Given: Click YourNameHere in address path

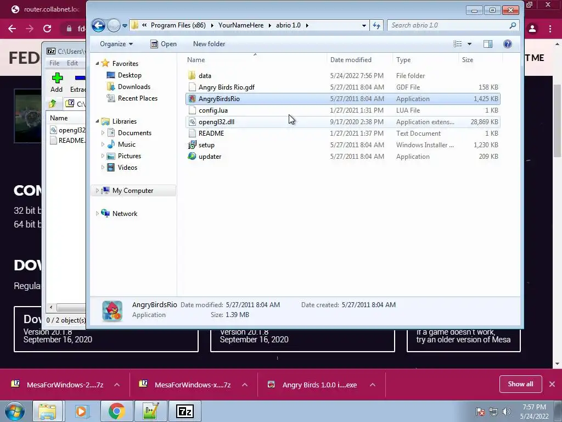Looking at the screenshot, I should (x=240, y=25).
